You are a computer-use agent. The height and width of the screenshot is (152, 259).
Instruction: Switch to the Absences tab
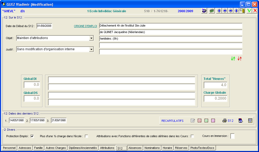[x=135, y=148]
